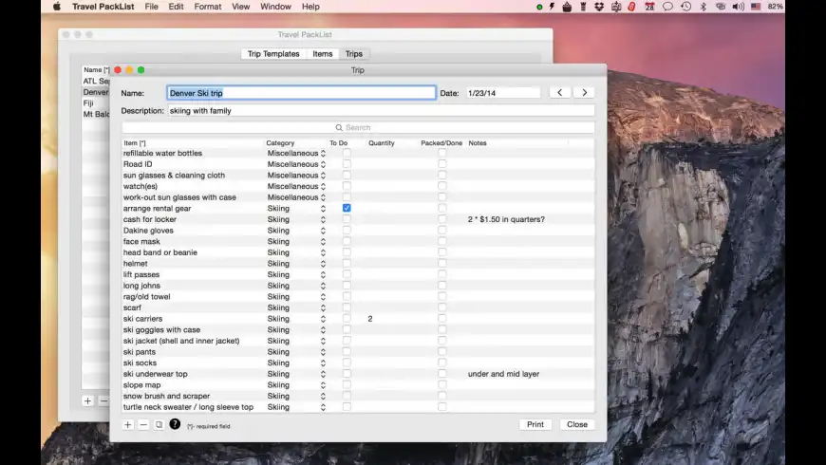Open the help question mark icon
Screen dimensions: 826x465
click(175, 424)
